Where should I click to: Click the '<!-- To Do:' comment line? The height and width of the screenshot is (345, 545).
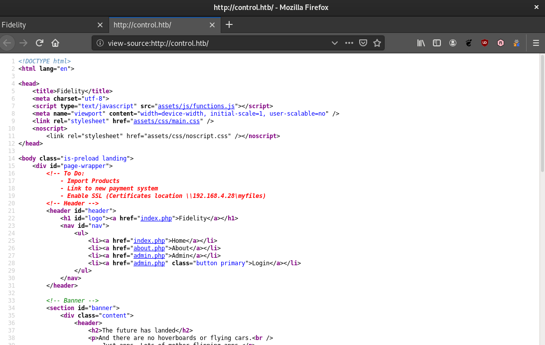65,173
